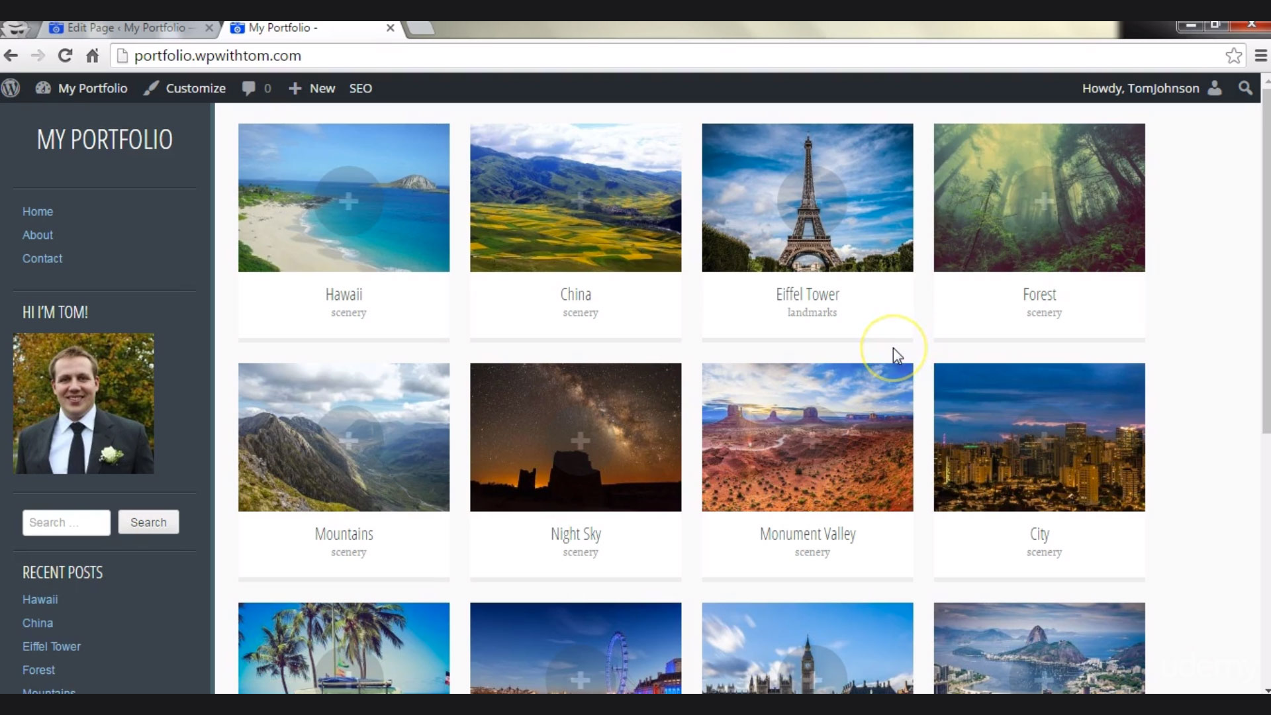Open Eiffel Tower under Recent Posts
The width and height of the screenshot is (1271, 715).
point(52,647)
